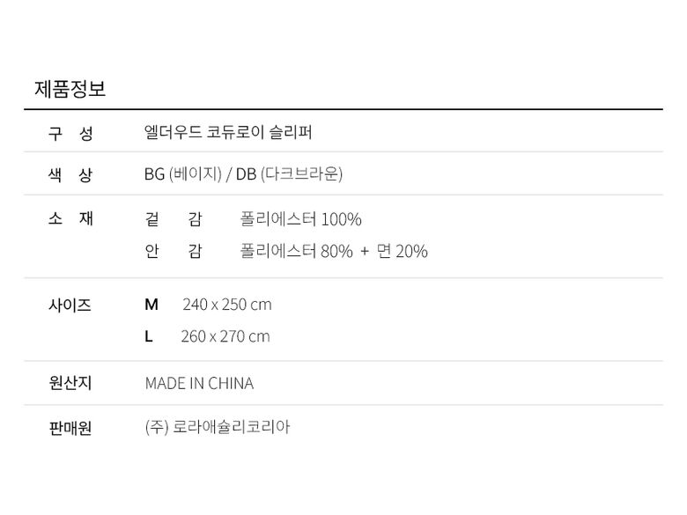This screenshot has height=515, width=687.
Task: Click the bold M size letter
Action: [151, 305]
